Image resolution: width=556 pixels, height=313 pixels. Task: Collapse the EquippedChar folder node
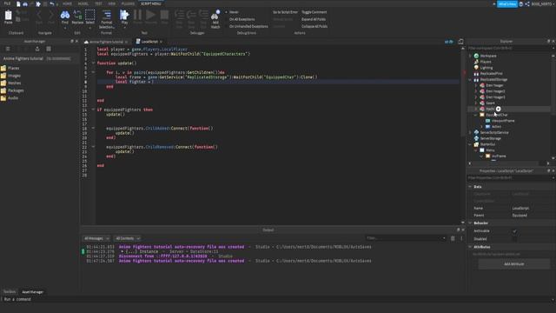point(476,115)
